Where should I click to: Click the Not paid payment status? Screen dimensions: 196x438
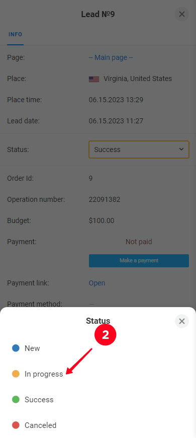[139, 242]
